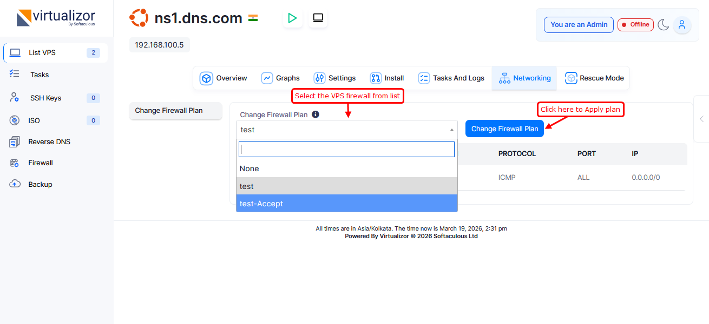Screen dimensions: 709x324
Task: Choose test-Accept firewall plan option
Action: click(346, 204)
